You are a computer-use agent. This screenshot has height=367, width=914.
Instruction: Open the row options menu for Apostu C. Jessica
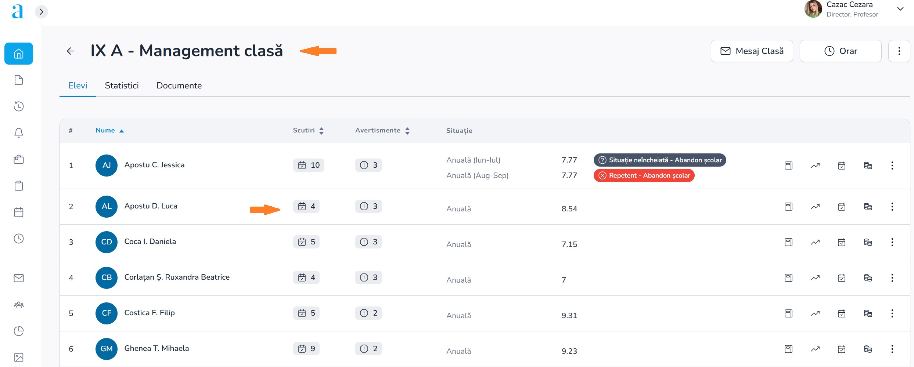892,166
